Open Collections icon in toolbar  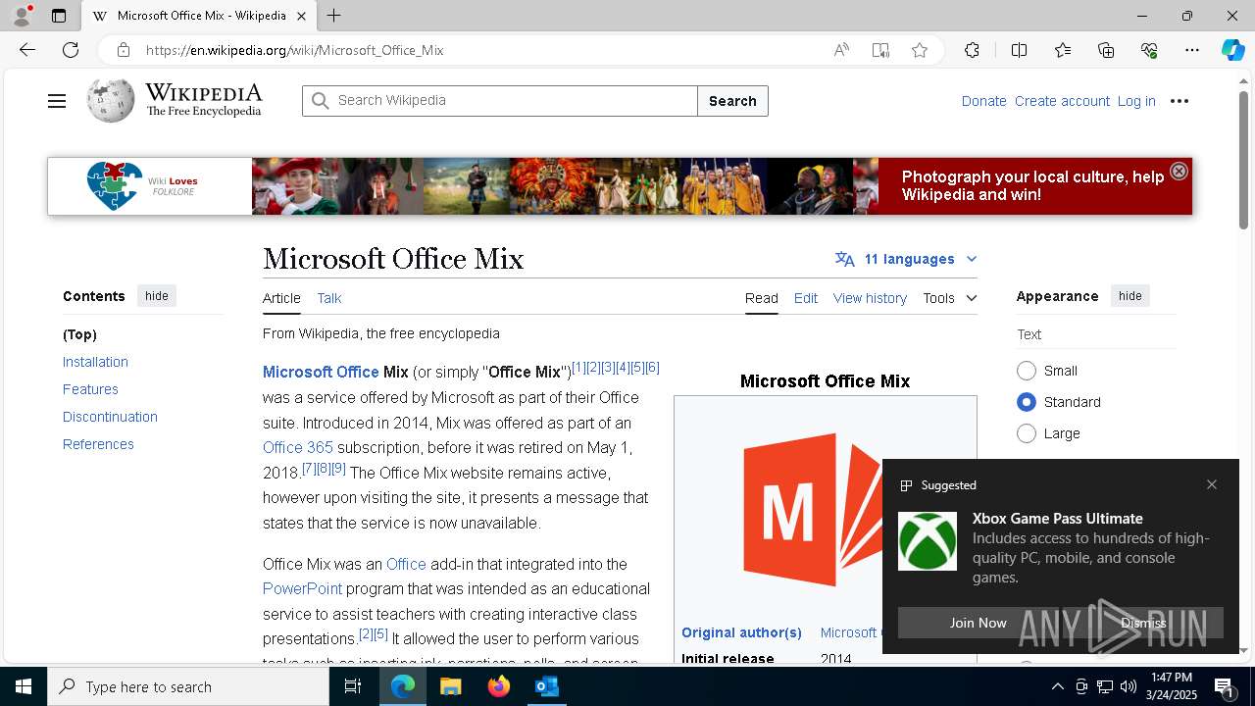click(x=1106, y=50)
